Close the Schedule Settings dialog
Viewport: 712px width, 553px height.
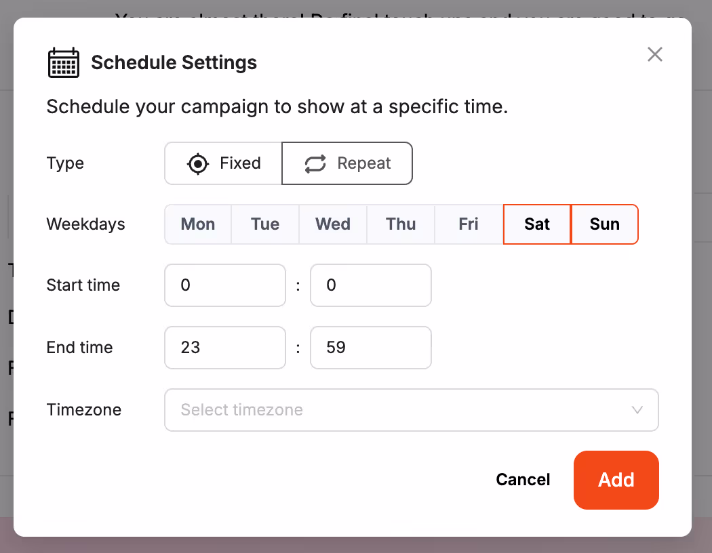654,55
